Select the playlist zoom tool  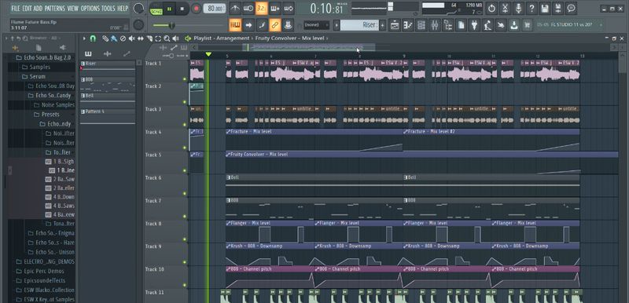point(167,38)
